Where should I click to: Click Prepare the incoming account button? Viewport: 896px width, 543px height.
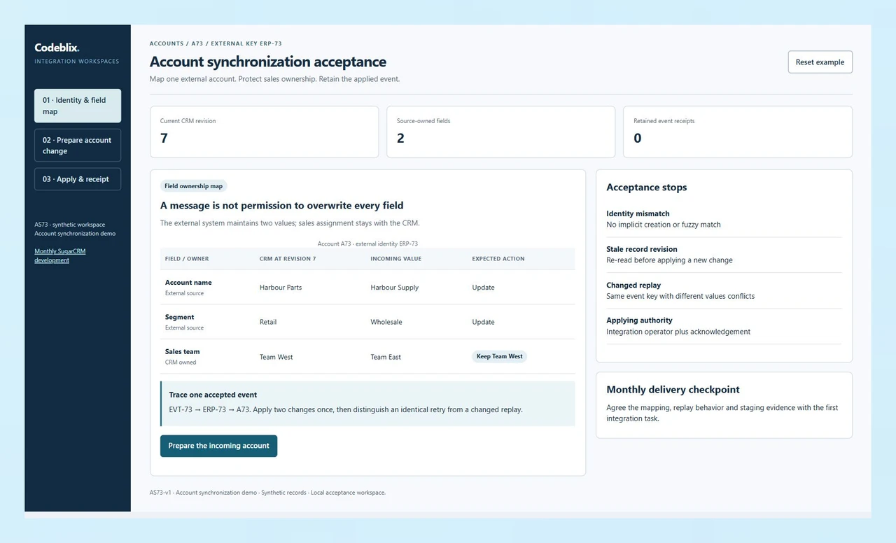[218, 446]
